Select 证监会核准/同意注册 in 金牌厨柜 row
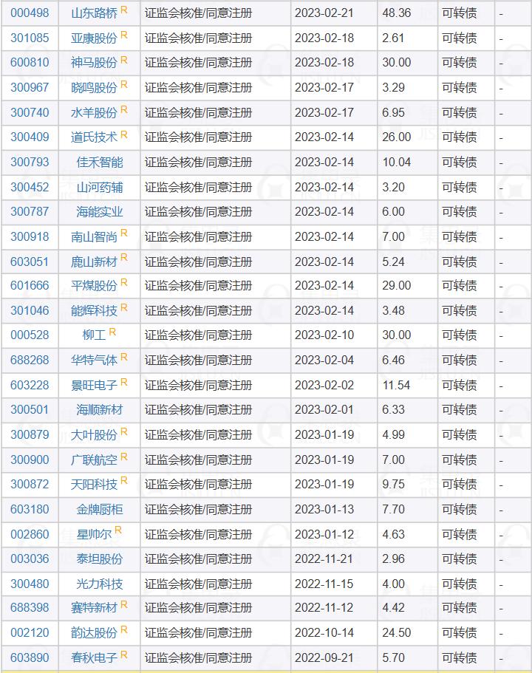 (198, 510)
